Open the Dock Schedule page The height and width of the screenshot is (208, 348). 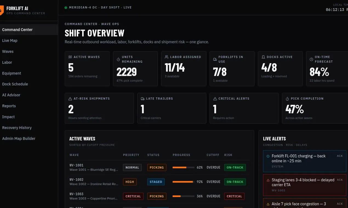click(x=29, y=84)
